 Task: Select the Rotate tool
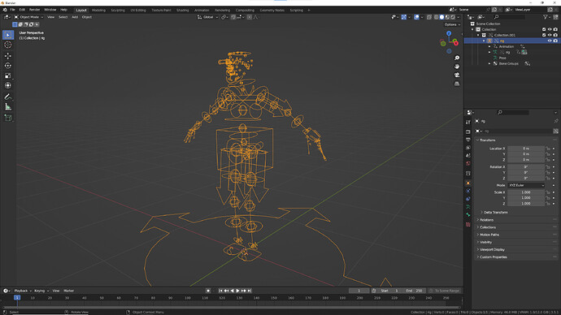coord(8,66)
